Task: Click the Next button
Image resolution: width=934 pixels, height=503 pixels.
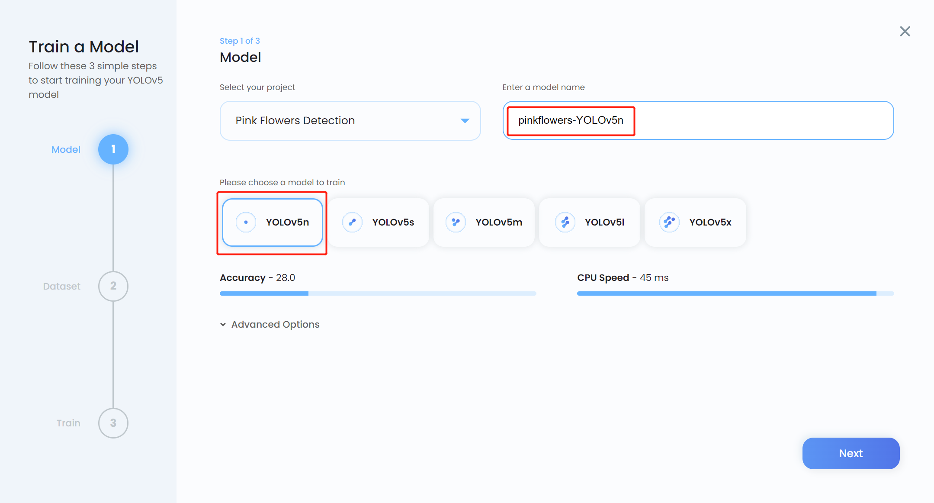Action: (851, 453)
